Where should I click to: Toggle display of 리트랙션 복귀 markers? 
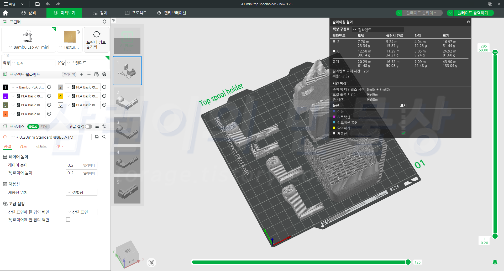[x=403, y=122]
